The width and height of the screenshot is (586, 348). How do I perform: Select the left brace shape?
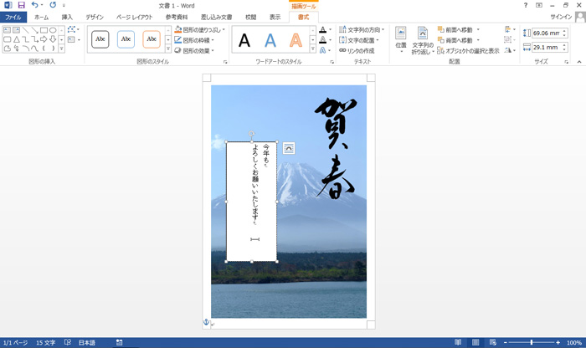click(x=44, y=49)
